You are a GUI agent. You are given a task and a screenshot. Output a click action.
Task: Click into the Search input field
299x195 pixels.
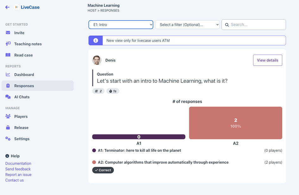point(256,25)
